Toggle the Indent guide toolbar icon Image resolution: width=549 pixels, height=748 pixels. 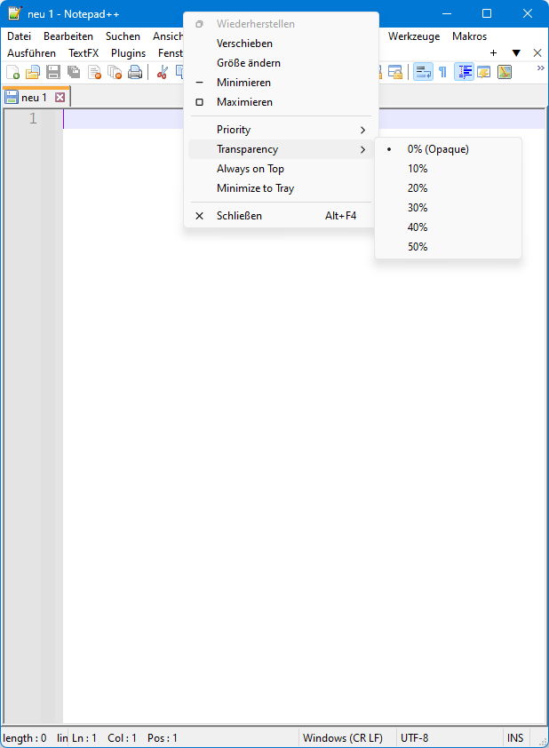click(464, 72)
